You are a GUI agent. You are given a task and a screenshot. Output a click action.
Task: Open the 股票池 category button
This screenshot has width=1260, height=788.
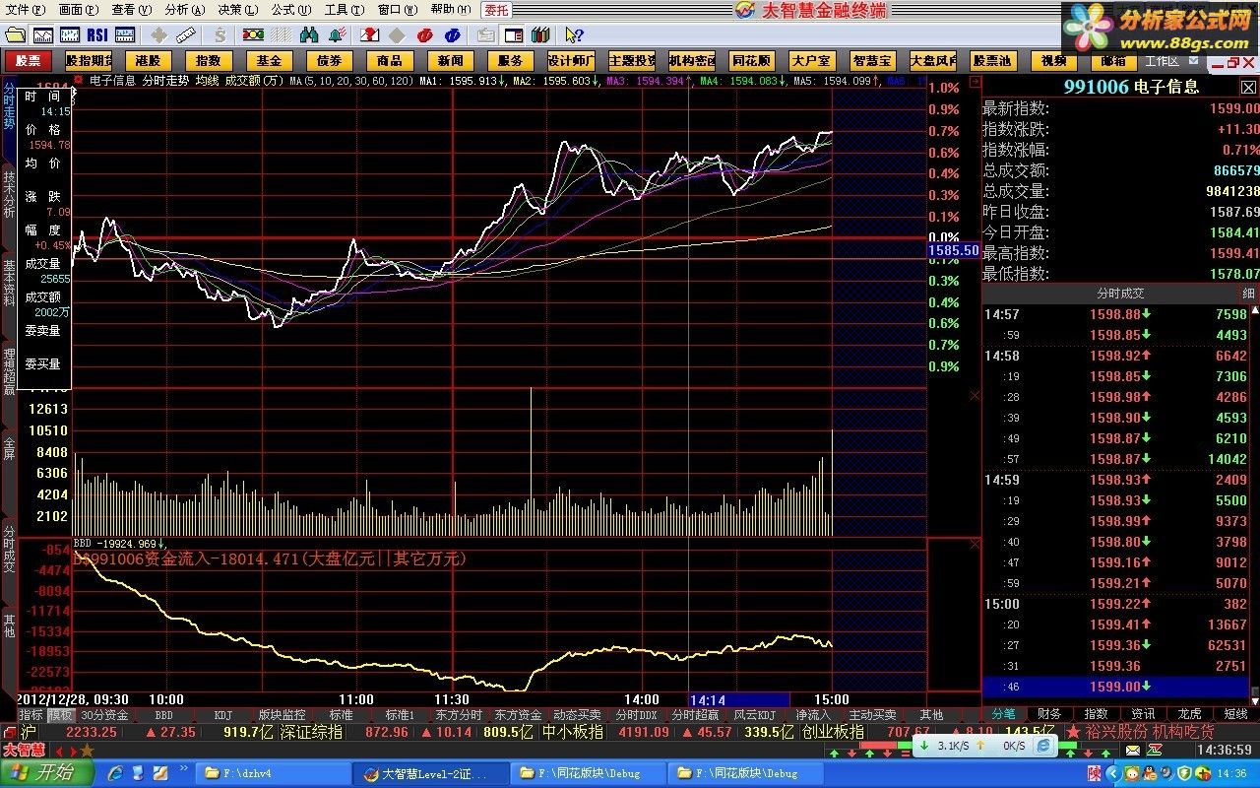(992, 61)
